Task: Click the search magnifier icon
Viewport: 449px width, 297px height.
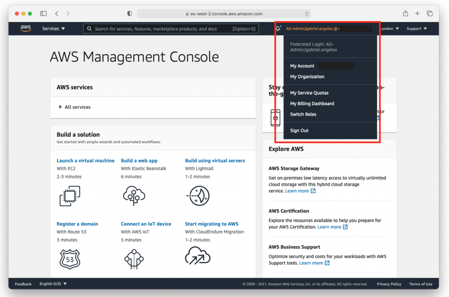Action: tap(89, 28)
